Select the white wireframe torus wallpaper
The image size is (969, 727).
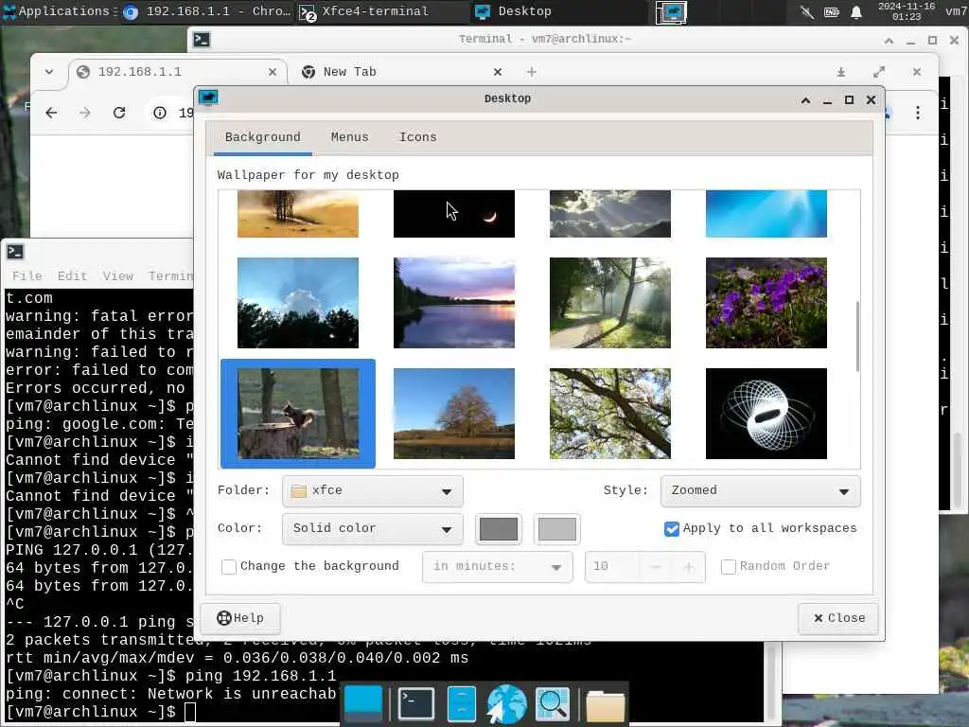pos(766,414)
